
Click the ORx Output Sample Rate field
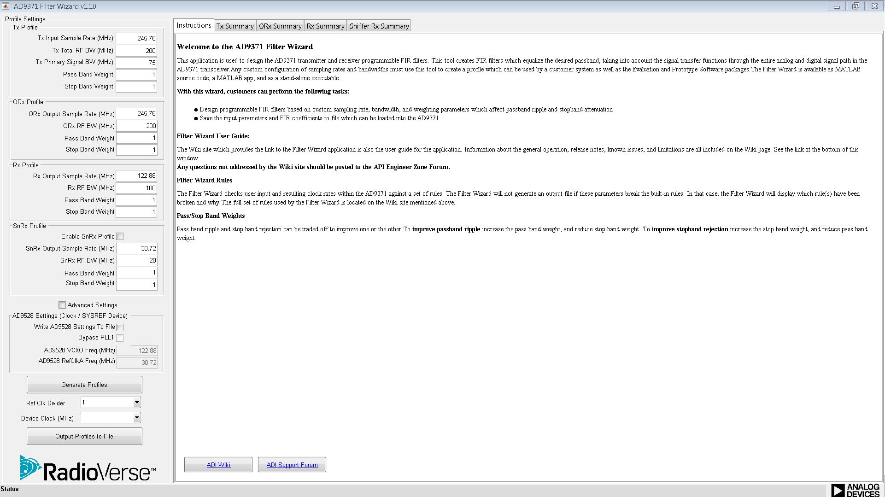tap(136, 113)
